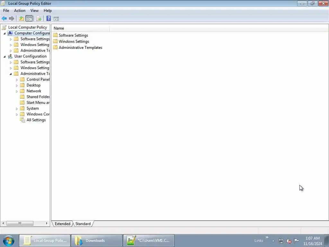Open Help via blue question mark icon
This screenshot has height=247, width=329.
[49, 18]
